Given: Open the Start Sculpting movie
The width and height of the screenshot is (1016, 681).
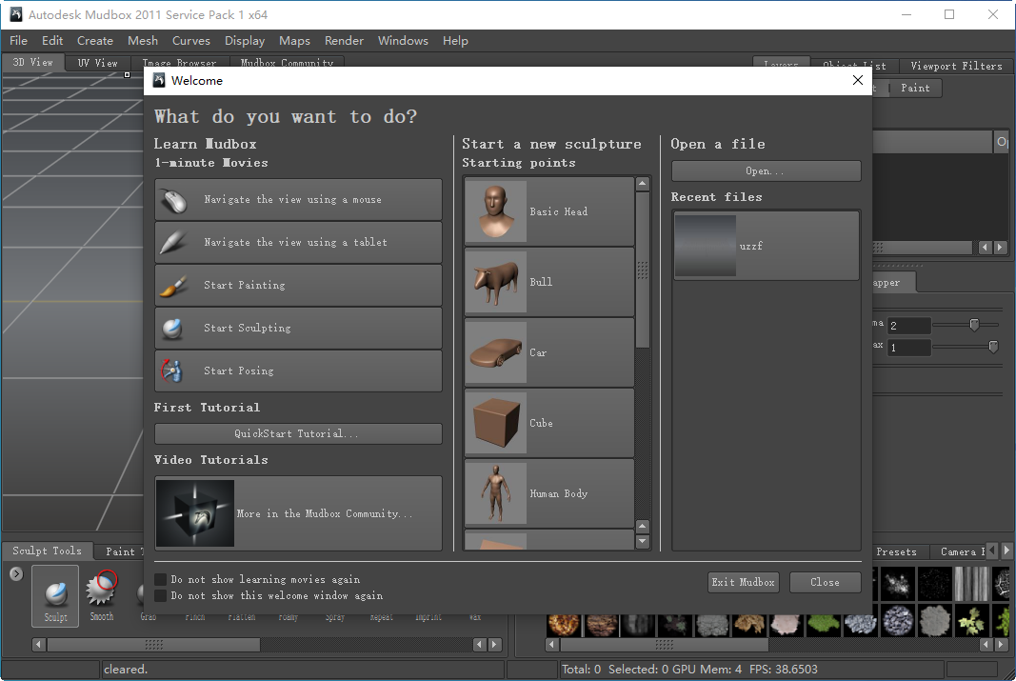Looking at the screenshot, I should [x=298, y=328].
